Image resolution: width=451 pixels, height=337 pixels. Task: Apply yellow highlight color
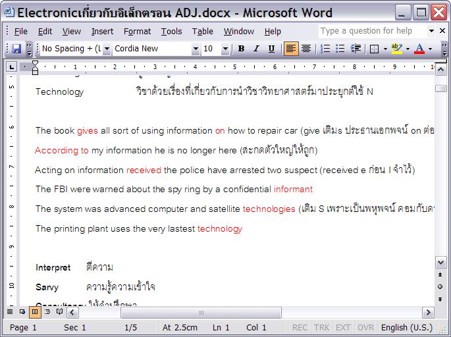(x=396, y=49)
